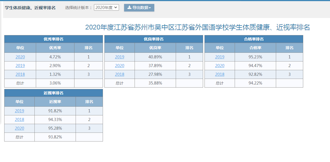Select the 35.88% total 优良率 cell
The width and height of the screenshot is (330, 162).
point(155,83)
